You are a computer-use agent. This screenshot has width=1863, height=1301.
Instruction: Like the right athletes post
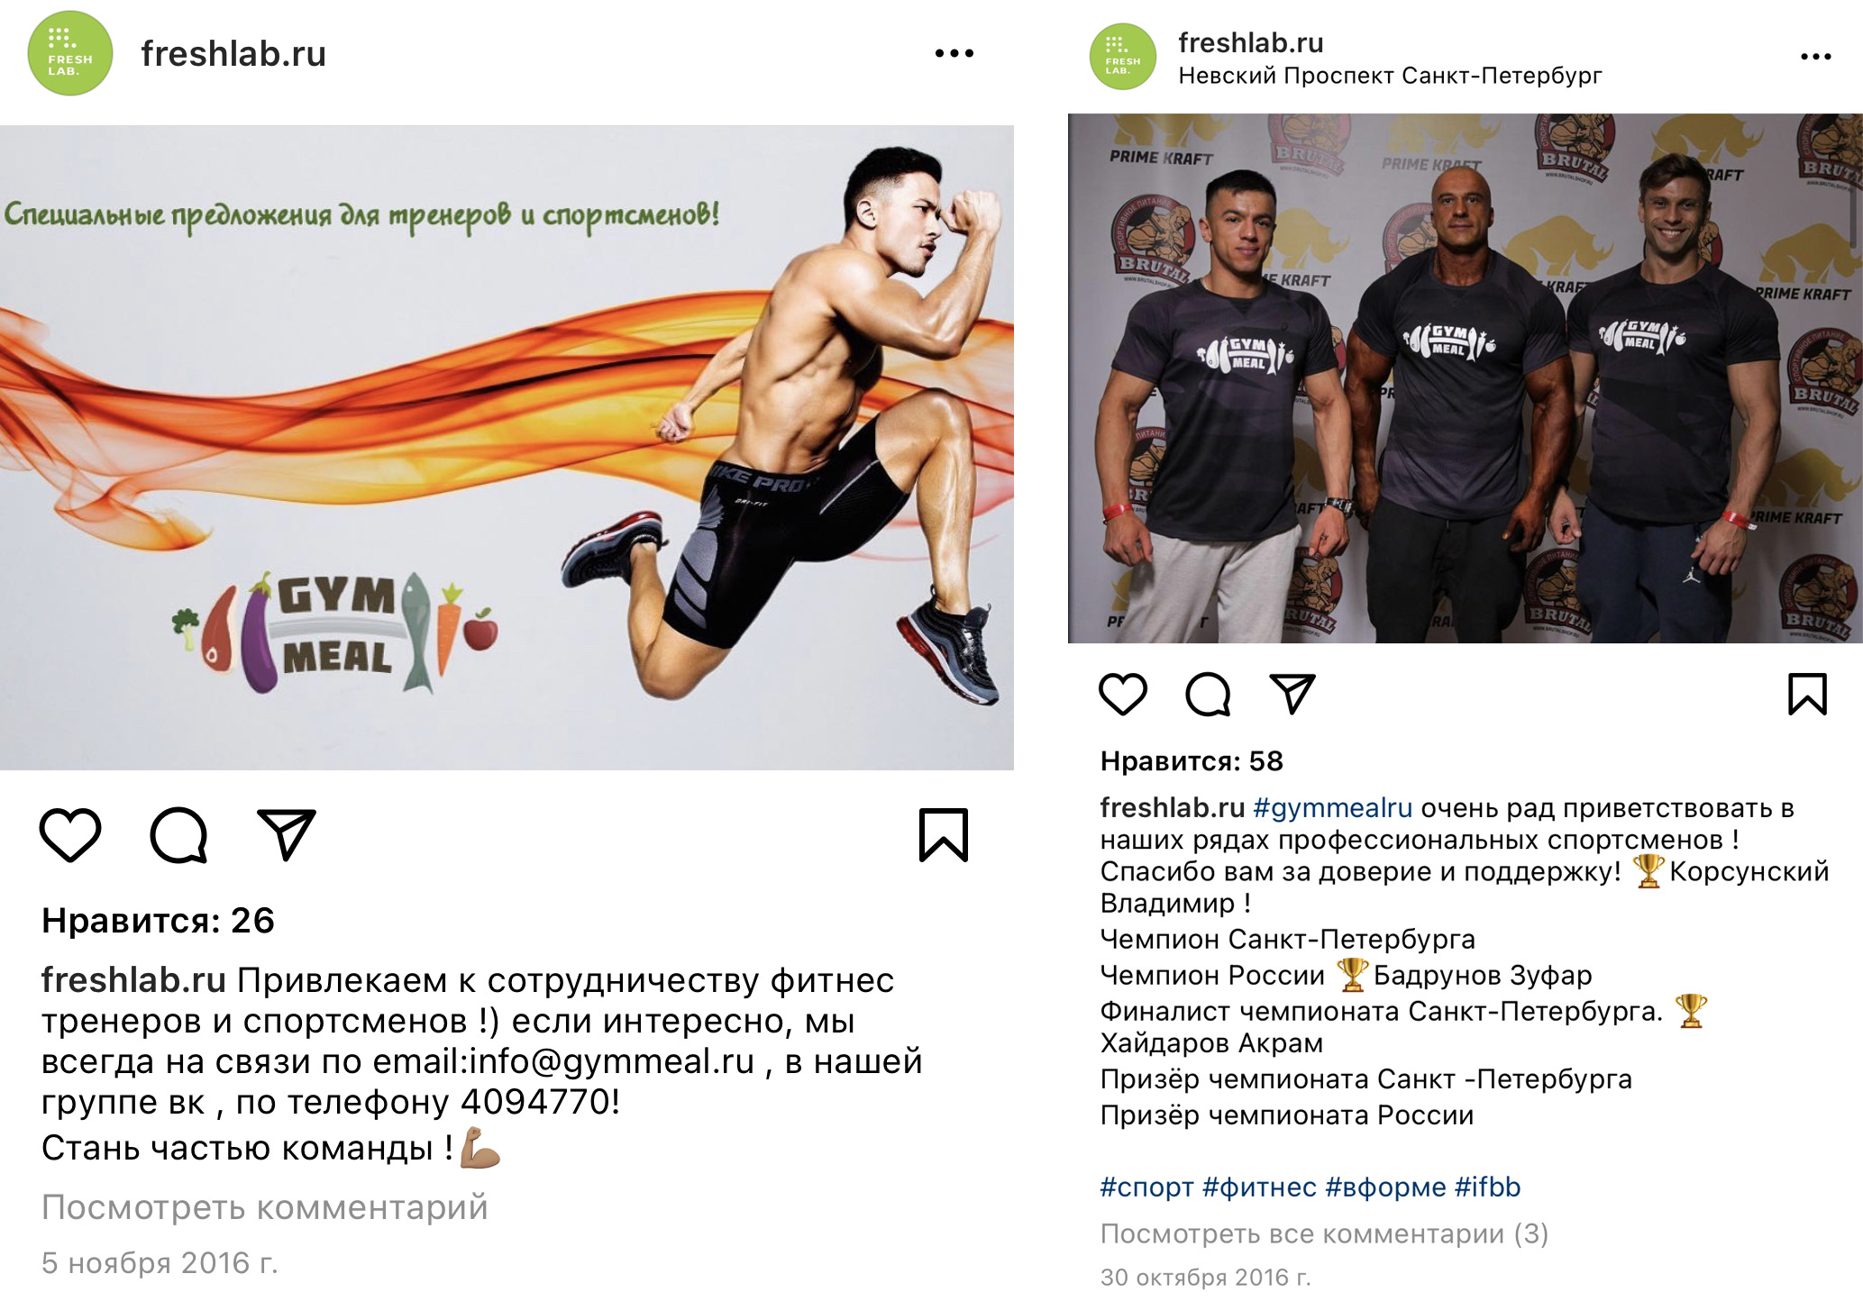point(1123,694)
